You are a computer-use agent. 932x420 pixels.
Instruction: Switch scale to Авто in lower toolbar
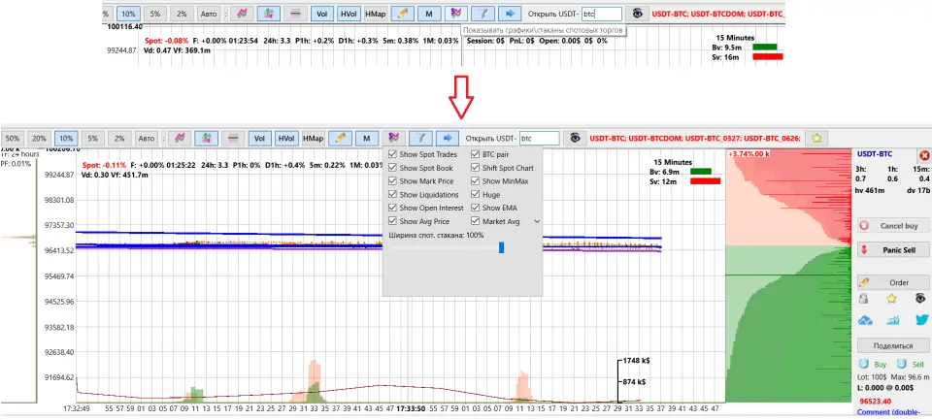tap(146, 139)
